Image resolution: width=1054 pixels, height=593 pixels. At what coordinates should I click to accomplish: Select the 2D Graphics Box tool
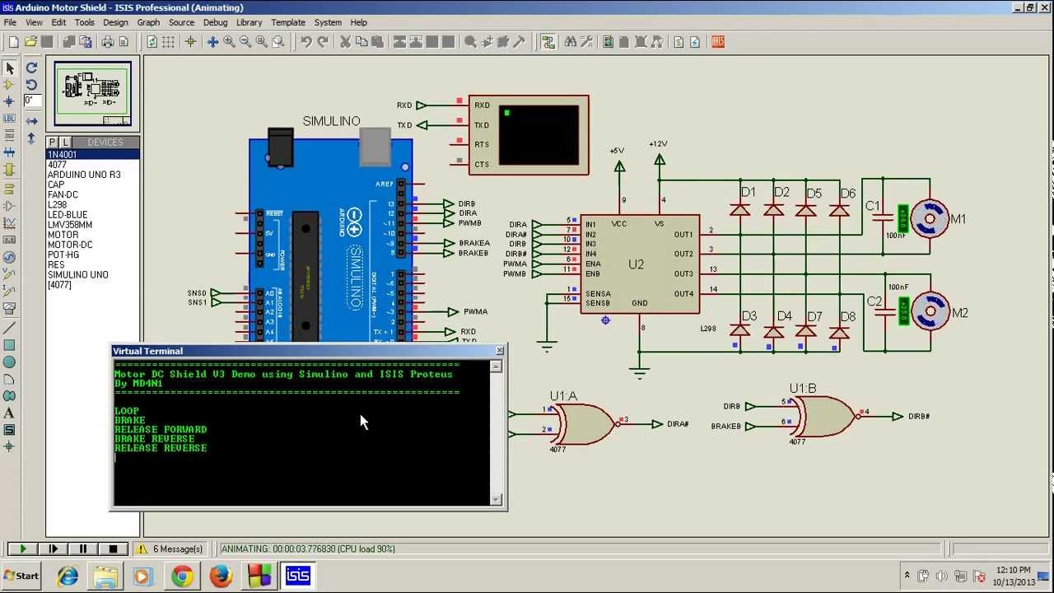click(10, 344)
